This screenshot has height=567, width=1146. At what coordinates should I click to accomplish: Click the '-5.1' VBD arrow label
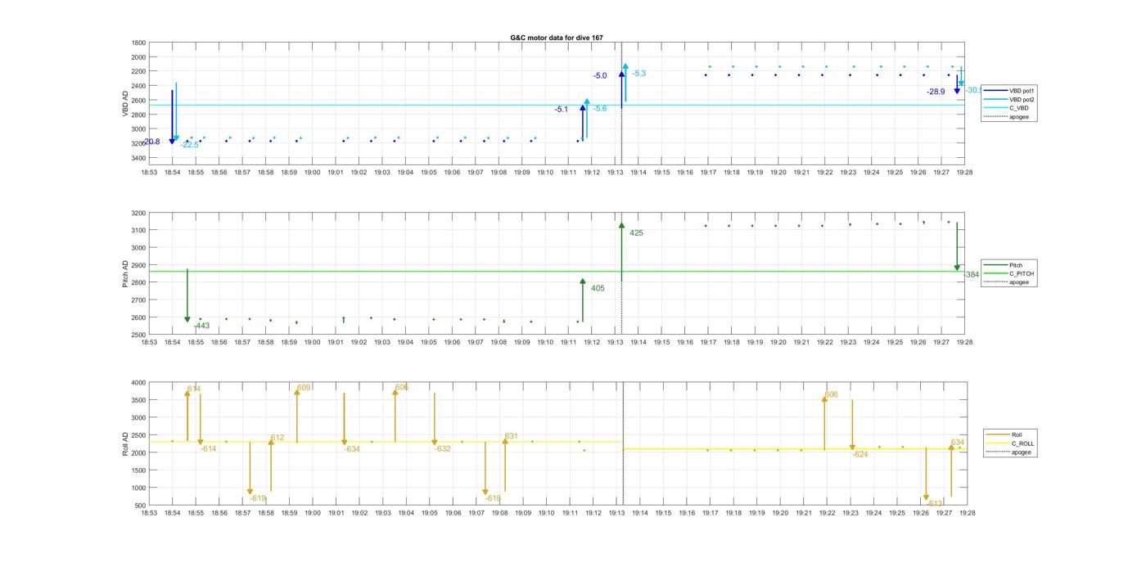561,110
